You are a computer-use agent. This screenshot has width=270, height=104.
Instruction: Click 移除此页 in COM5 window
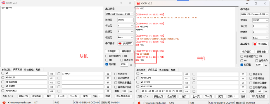pos(23,96)
